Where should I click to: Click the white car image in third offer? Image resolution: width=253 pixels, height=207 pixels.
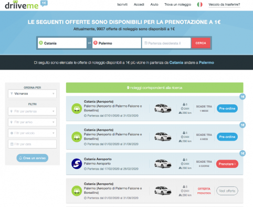pos(163,164)
